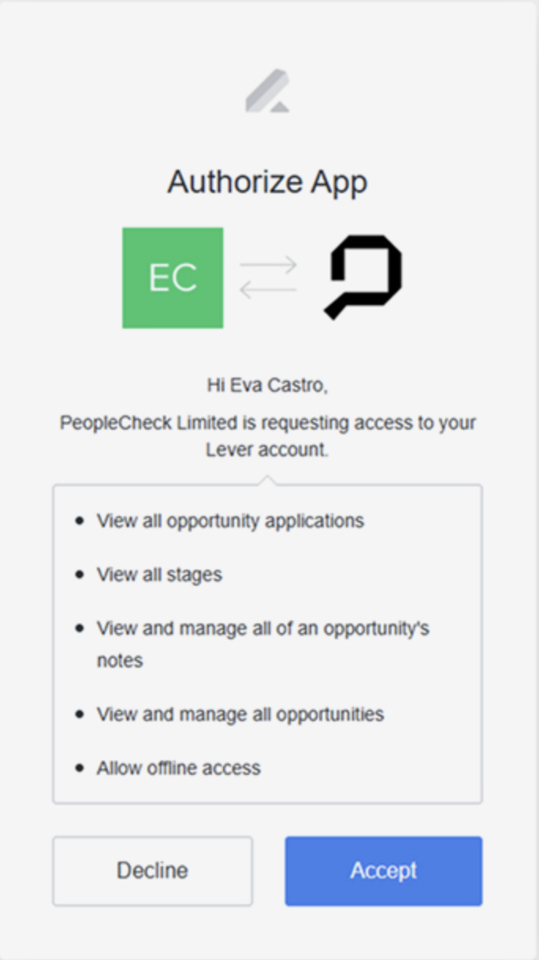Select 'View all opportunity applications' permission

tap(230, 521)
